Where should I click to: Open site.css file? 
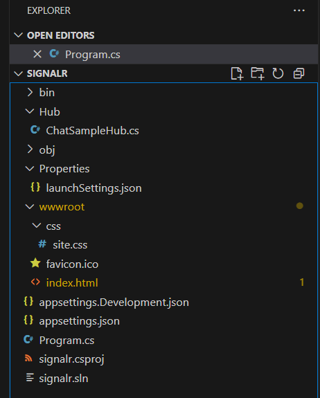click(x=70, y=245)
